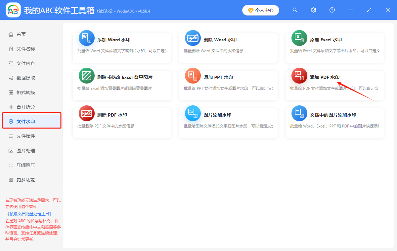Click the icon beside 合并拆分
397x251 pixels.
click(11, 107)
